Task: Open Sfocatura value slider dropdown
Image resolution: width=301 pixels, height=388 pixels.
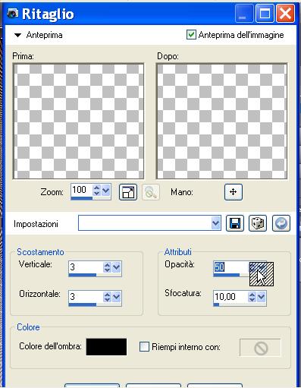Action: click(x=261, y=296)
